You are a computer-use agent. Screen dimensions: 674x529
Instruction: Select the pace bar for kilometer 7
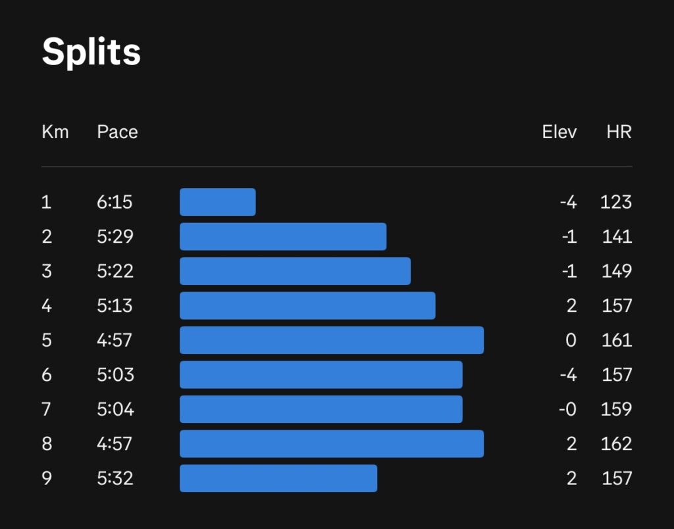[321, 409]
